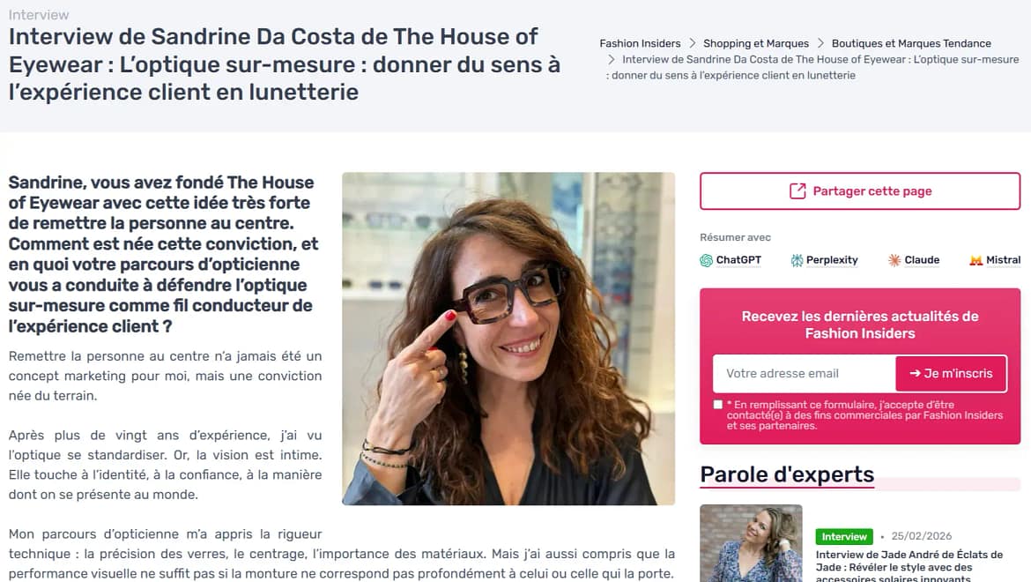Open Shopping et Marques breadcrumb

pyautogui.click(x=756, y=43)
